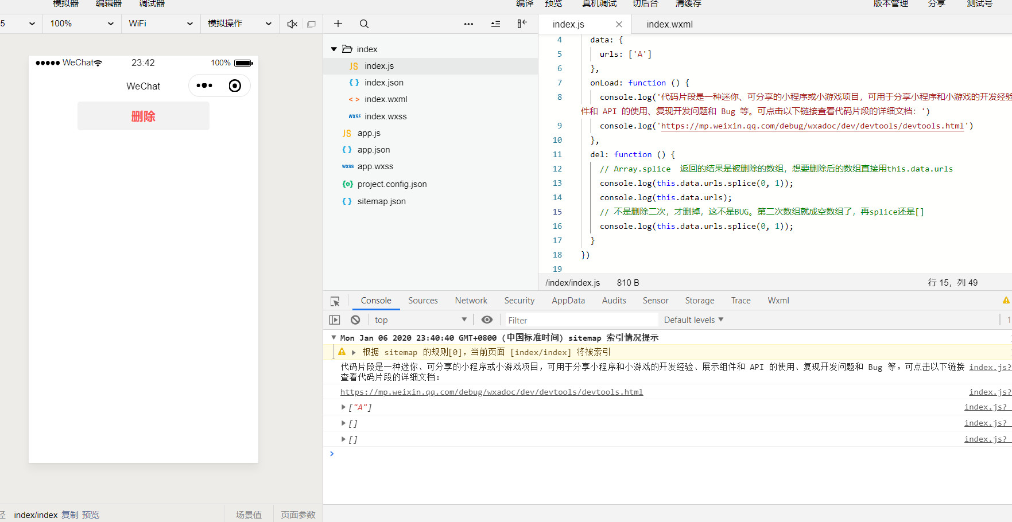Collapse the index folder in file tree
1012x522 pixels.
point(334,49)
